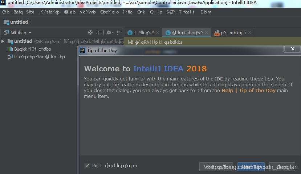Screen dimensions: 301x174
Task: Click the Close button in Tip dialog
Action: tap(282, 167)
